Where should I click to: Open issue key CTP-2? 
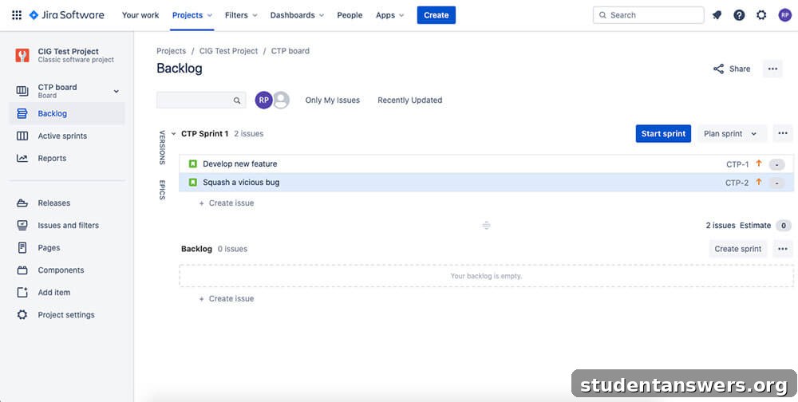(737, 183)
